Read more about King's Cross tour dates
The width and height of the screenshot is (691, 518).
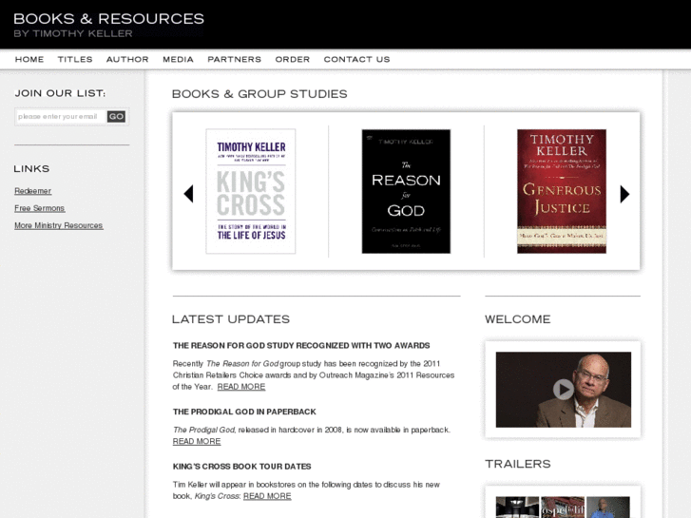tap(267, 496)
